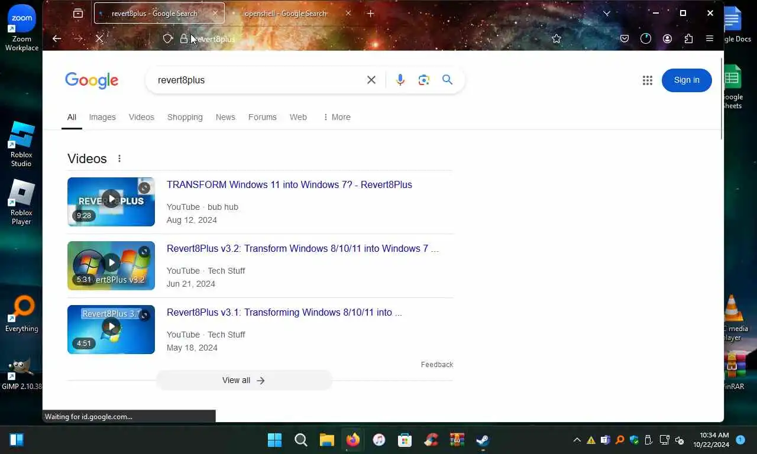Open the Firefox hamburger menu
The image size is (757, 454).
click(710, 38)
